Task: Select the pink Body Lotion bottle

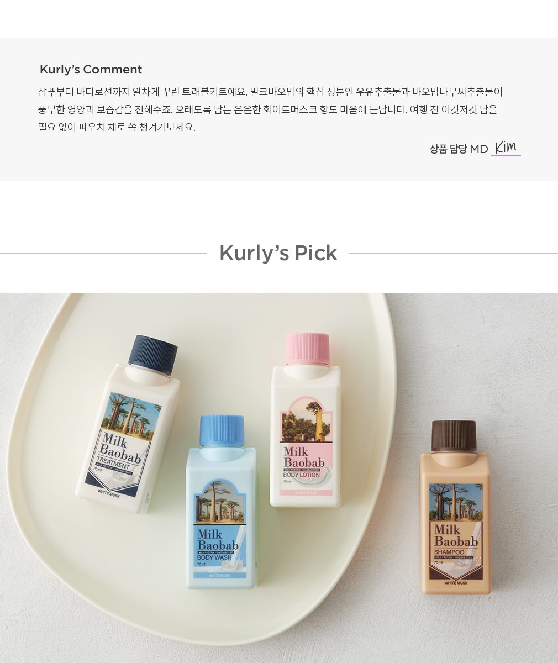Action: coord(306,420)
